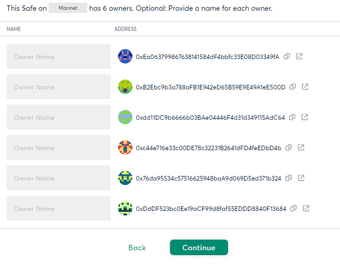The image size is (340, 265).
Task: Click the last Owner Name input
Action: click(x=58, y=208)
